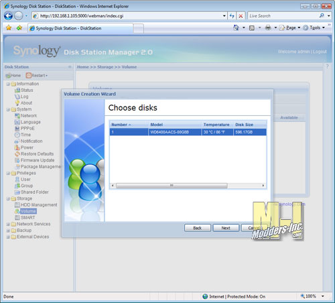Viewport: 335px width, 303px height.
Task: Click the browser Refresh icon
Action: click(x=232, y=16)
